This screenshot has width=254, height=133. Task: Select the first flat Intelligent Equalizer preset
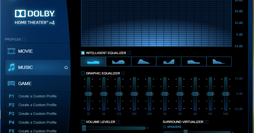(x=93, y=61)
